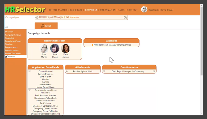Click the Application Form Fields header

click(45, 67)
